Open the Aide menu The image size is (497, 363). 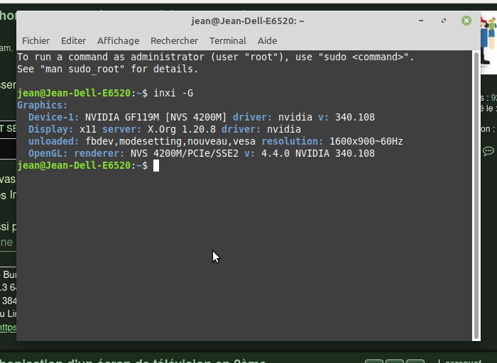[267, 41]
